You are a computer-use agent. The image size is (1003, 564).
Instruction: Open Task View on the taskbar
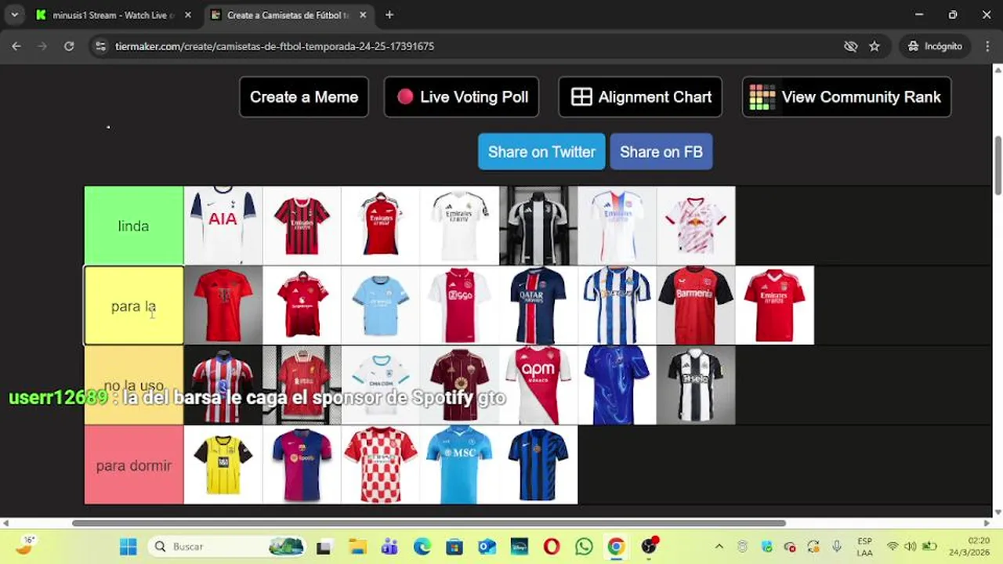coord(323,547)
